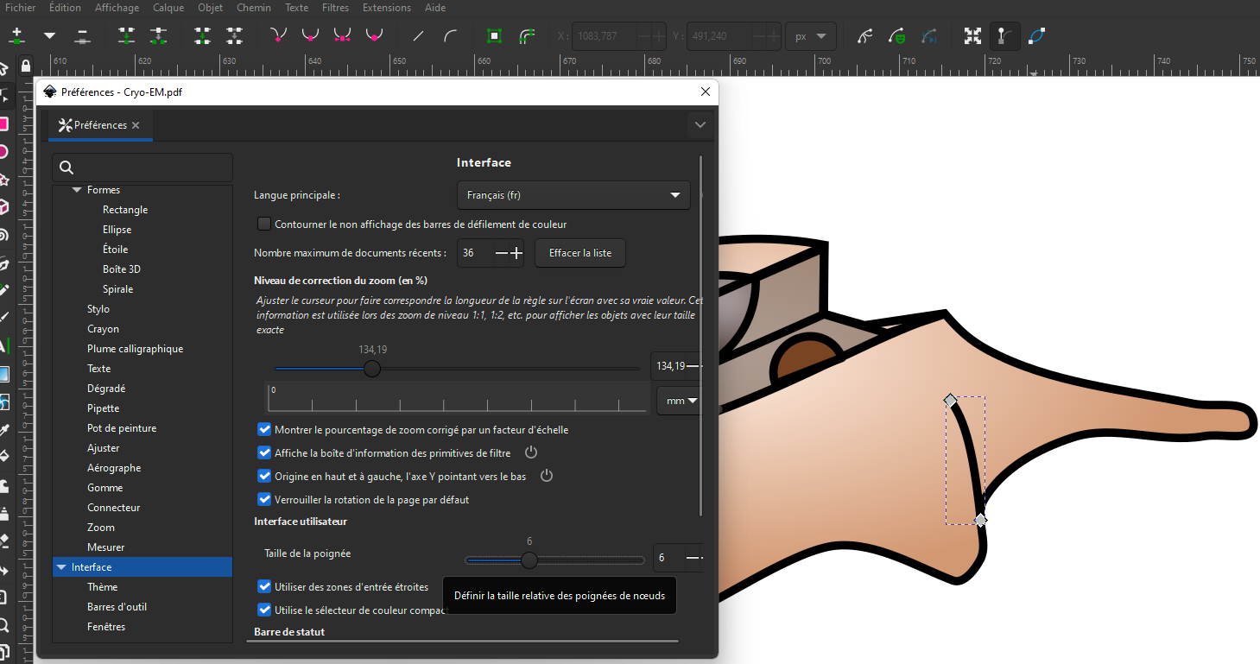Viewport: 1260px width, 664px height.
Task: Join selected nodes together
Action: coord(126,35)
